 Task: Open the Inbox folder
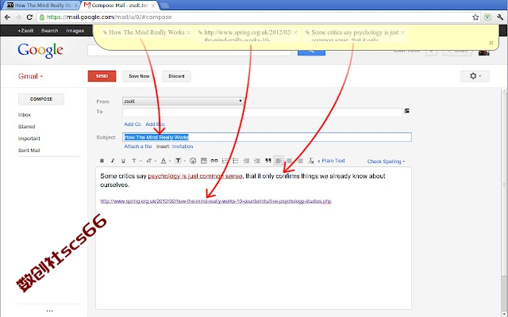click(x=25, y=115)
